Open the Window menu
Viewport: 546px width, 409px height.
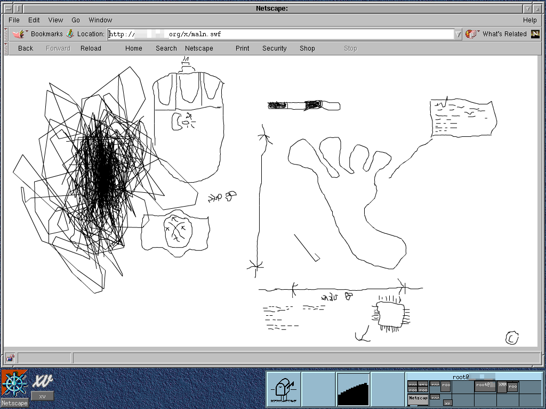[100, 20]
